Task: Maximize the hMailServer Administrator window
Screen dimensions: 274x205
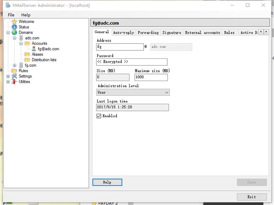Action: [x=247, y=5]
